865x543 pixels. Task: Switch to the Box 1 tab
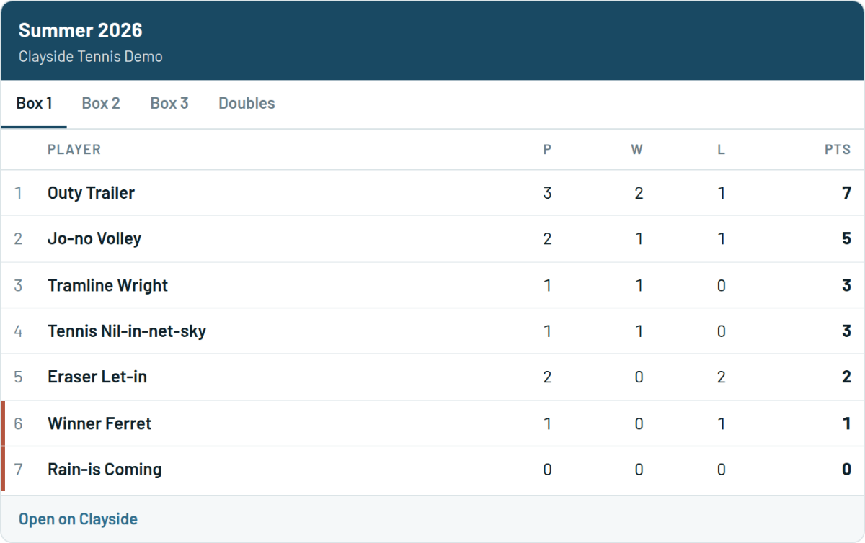pos(34,103)
